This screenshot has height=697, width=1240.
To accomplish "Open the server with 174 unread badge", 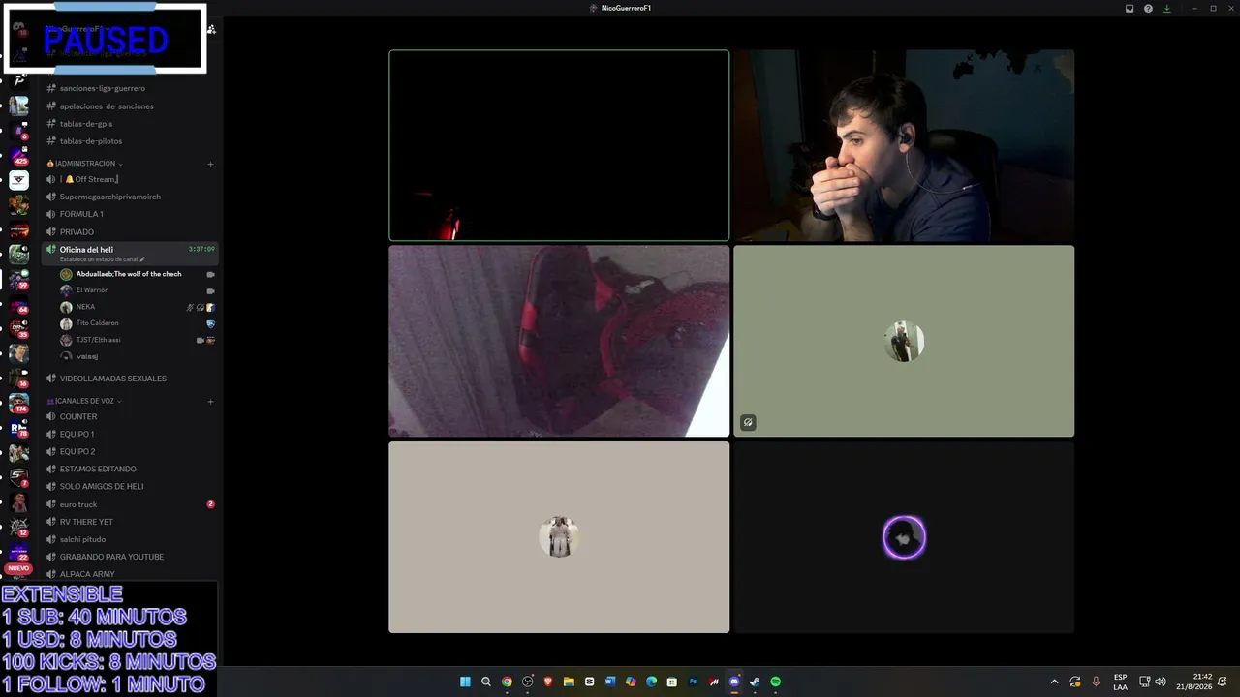I will (x=19, y=404).
